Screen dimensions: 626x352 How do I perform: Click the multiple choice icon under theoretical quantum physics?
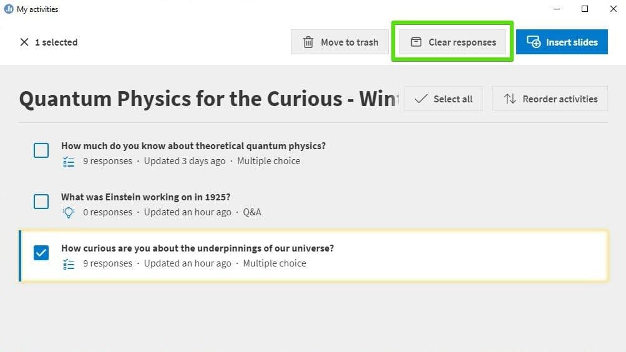pyautogui.click(x=69, y=162)
